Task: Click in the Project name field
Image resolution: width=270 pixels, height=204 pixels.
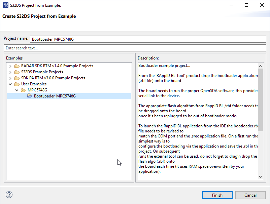Action: point(148,39)
